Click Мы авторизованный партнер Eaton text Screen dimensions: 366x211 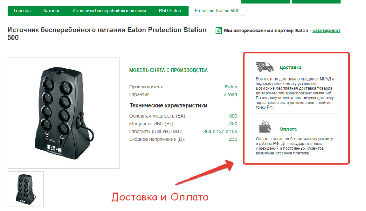point(266,31)
